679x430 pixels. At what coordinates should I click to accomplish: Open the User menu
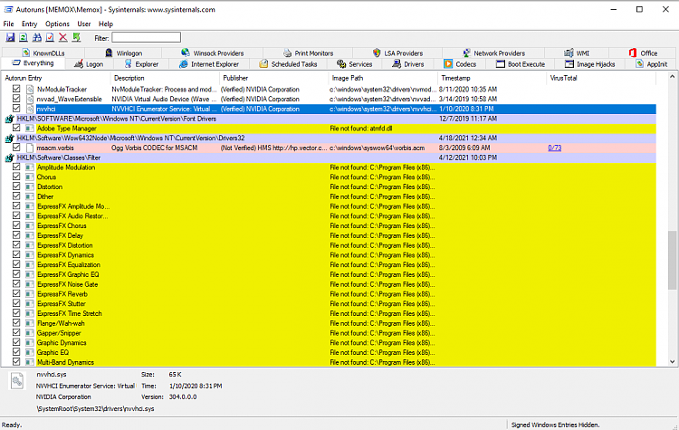click(x=84, y=24)
